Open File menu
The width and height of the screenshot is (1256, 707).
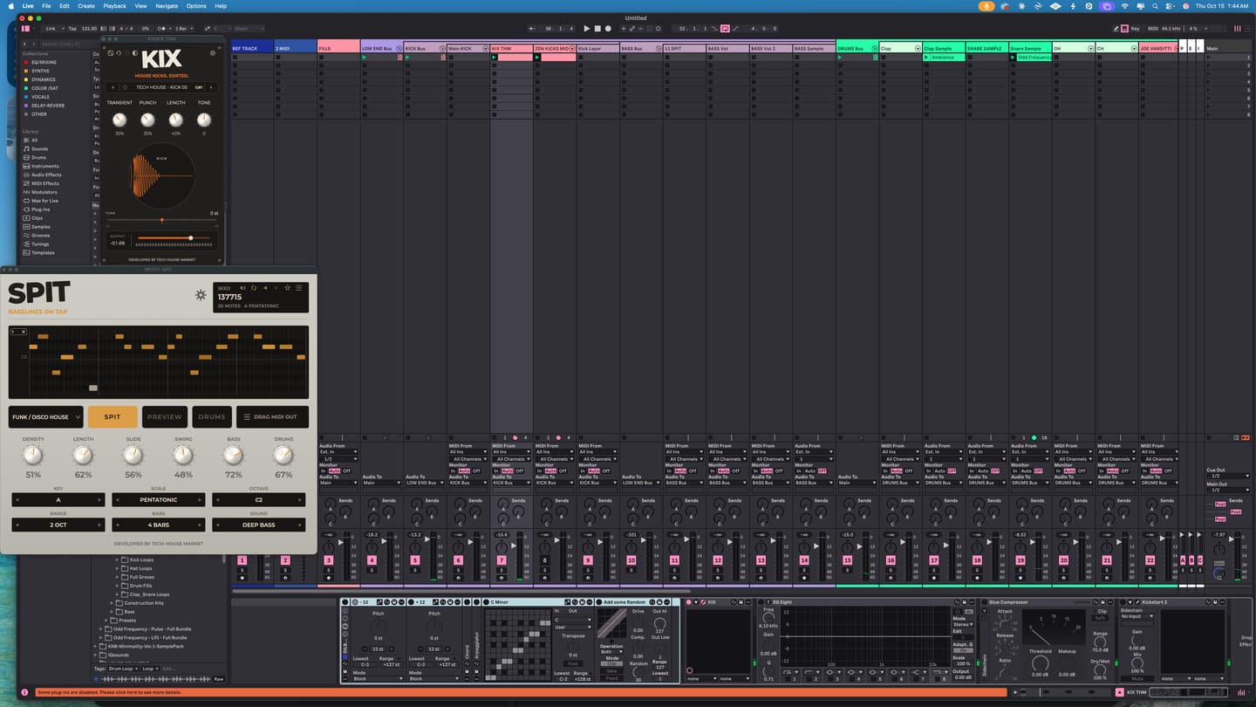coord(46,5)
